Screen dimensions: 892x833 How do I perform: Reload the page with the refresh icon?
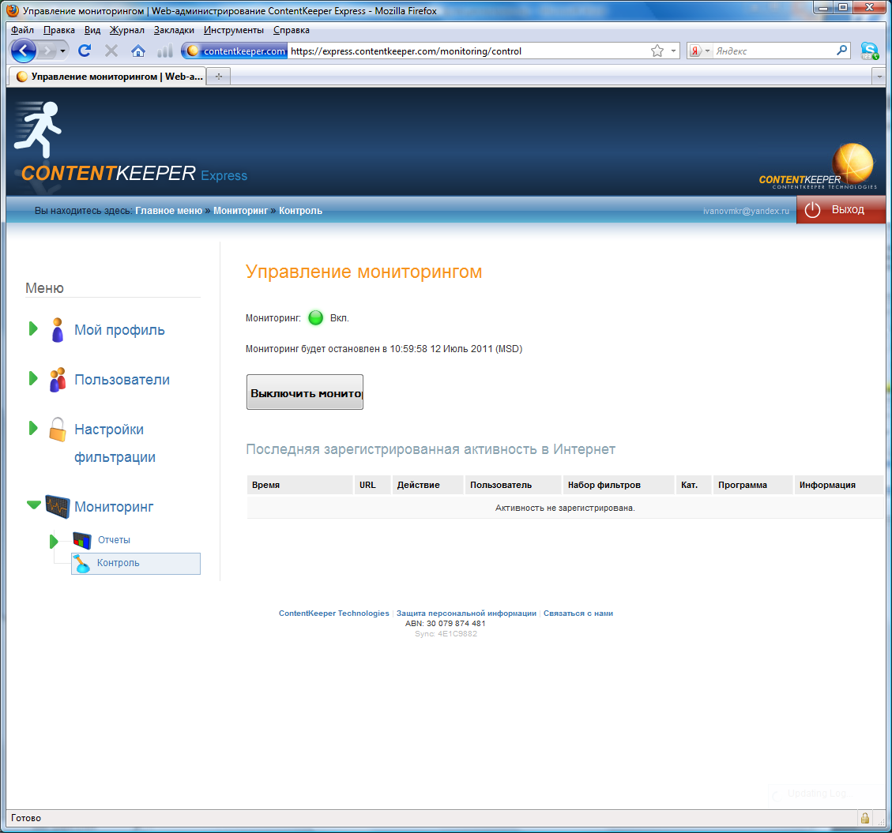point(85,51)
